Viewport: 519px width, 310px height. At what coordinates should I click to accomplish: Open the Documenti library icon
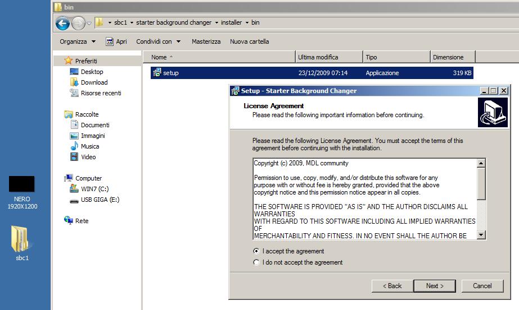click(74, 124)
